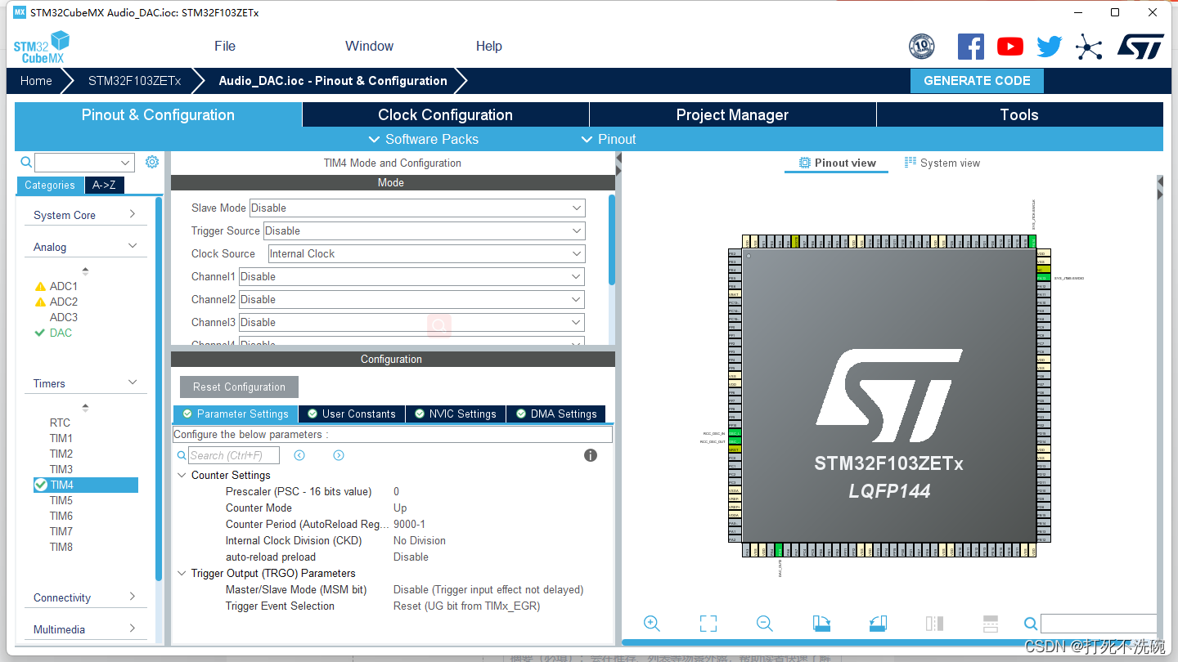1178x662 pixels.
Task: Go to next search result arrow
Action: tap(339, 455)
